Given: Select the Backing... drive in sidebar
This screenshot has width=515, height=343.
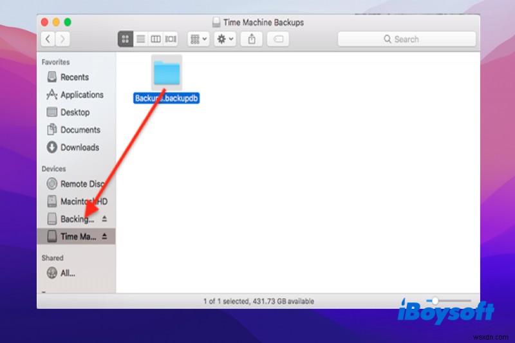Looking at the screenshot, I should coord(76,219).
